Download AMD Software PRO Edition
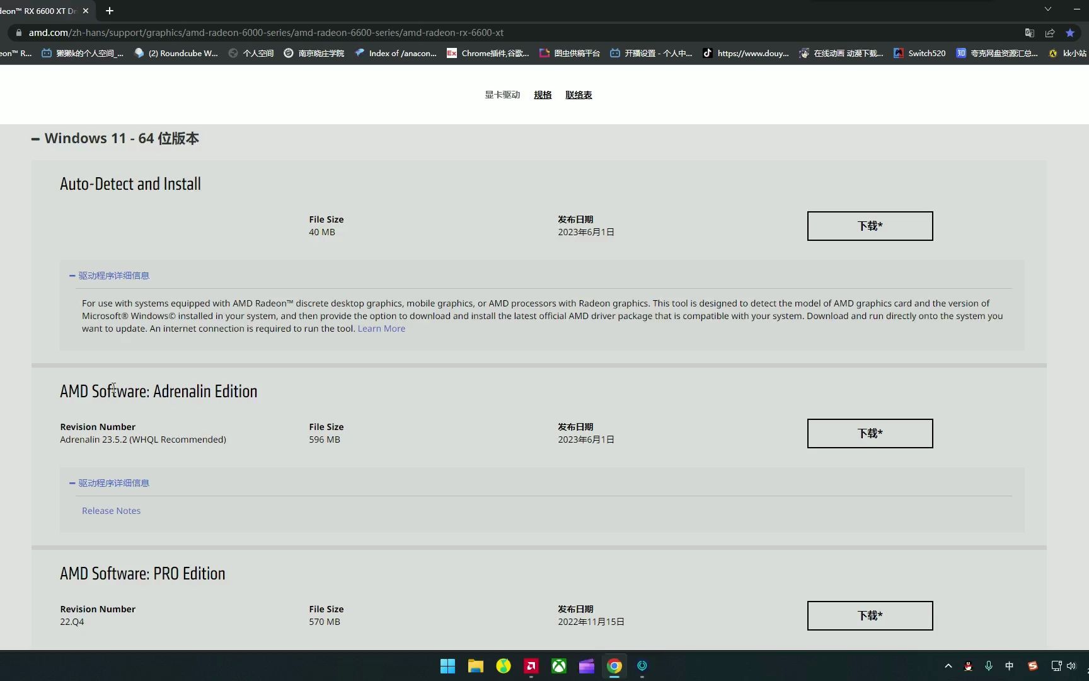 (x=870, y=615)
